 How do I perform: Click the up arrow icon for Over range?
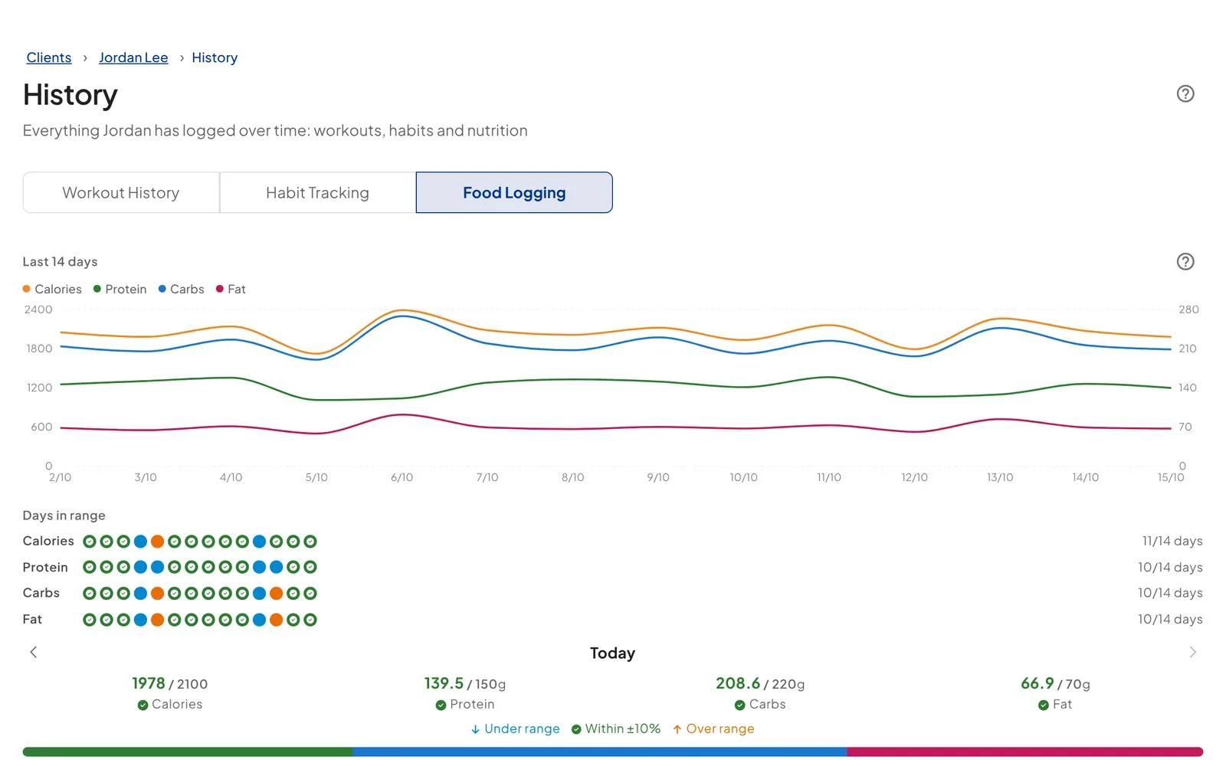[x=677, y=729]
